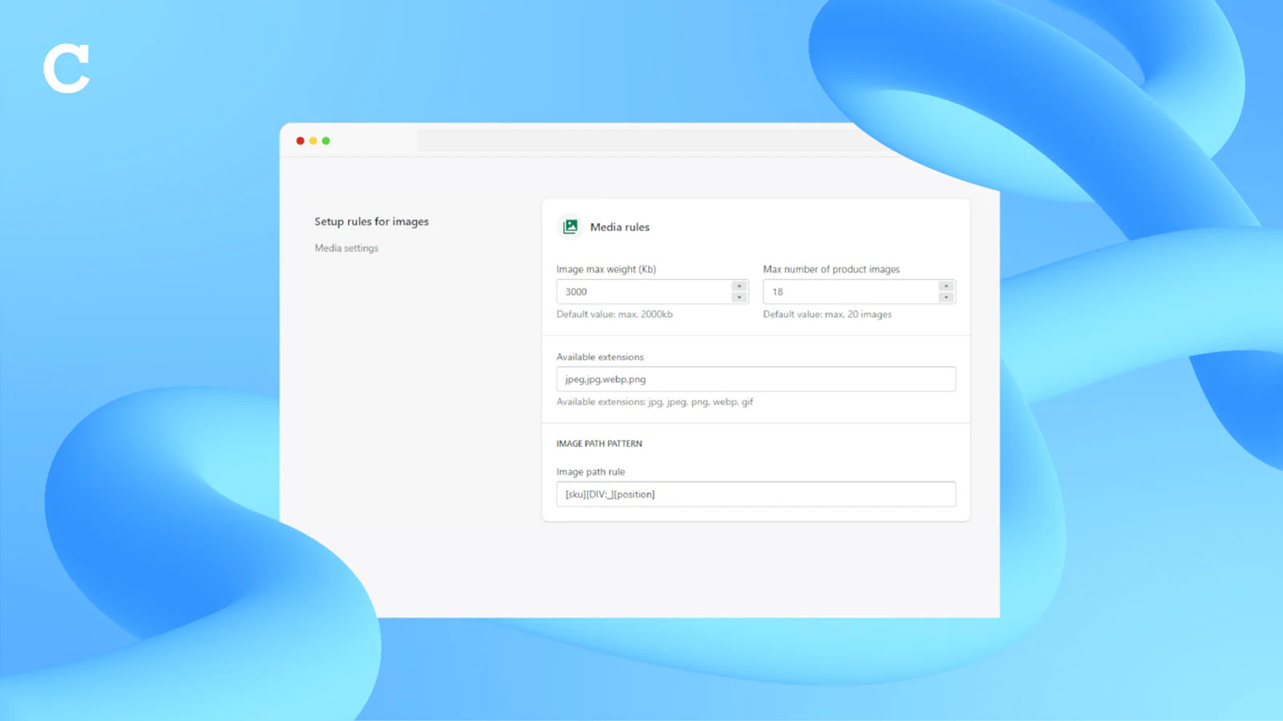Viewport: 1283px width, 721px height.
Task: Click the browser address bar
Action: [633, 141]
